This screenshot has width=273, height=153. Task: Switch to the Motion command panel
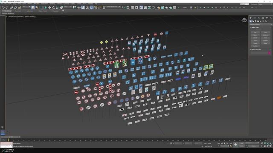263,18
